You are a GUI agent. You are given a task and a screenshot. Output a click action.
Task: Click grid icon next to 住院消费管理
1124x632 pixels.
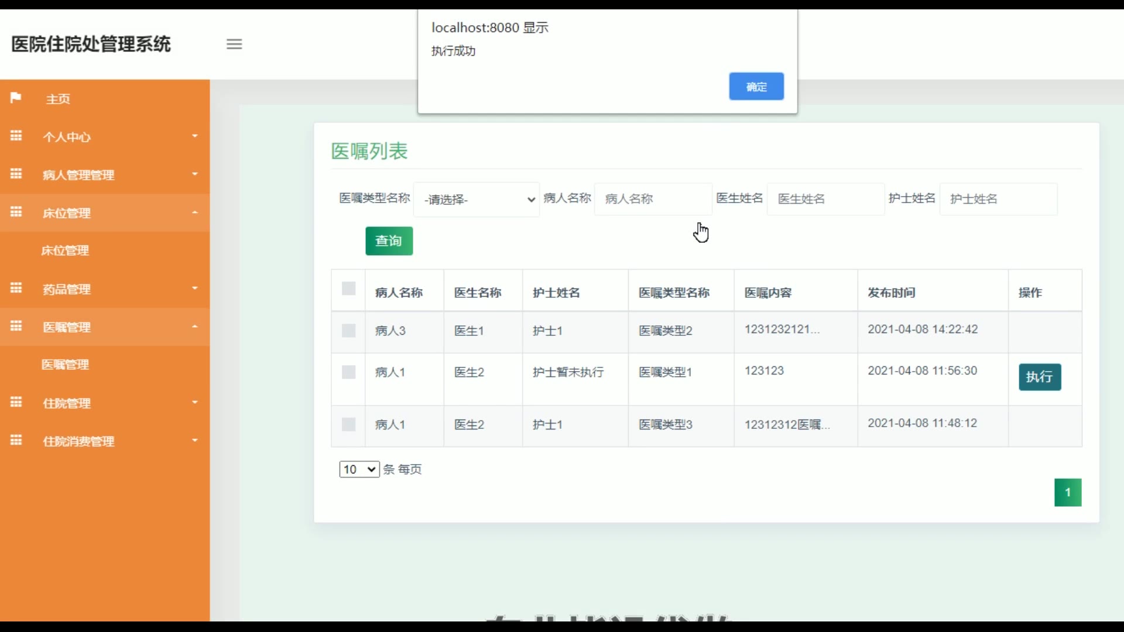[16, 440]
